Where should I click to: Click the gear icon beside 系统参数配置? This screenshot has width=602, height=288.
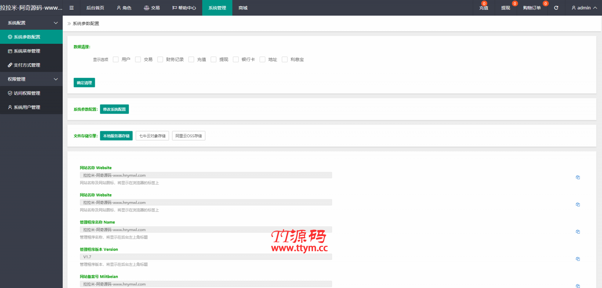click(10, 37)
